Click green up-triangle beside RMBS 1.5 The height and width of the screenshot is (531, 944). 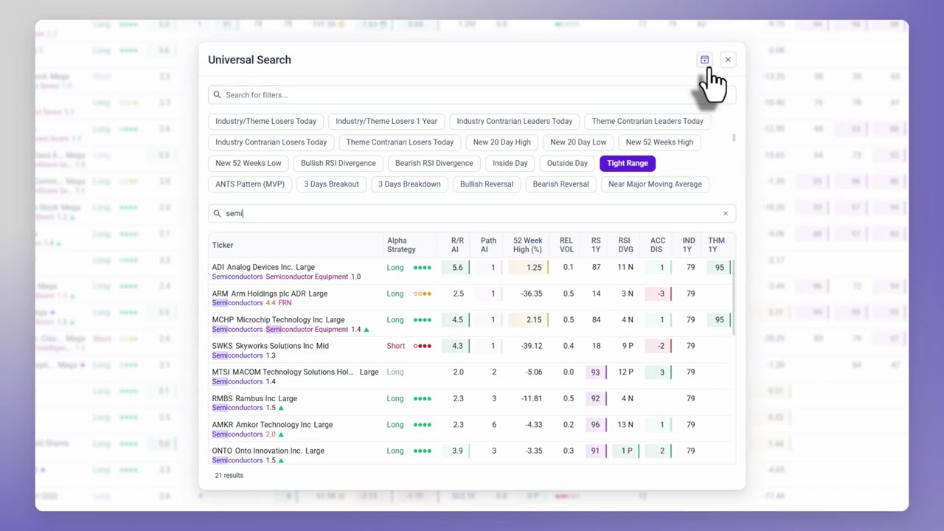pos(281,408)
